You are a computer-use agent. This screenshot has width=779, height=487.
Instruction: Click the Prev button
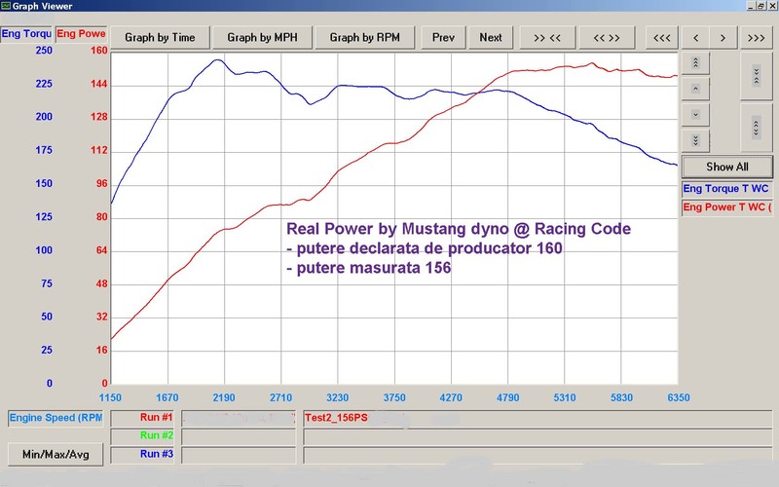(x=443, y=38)
